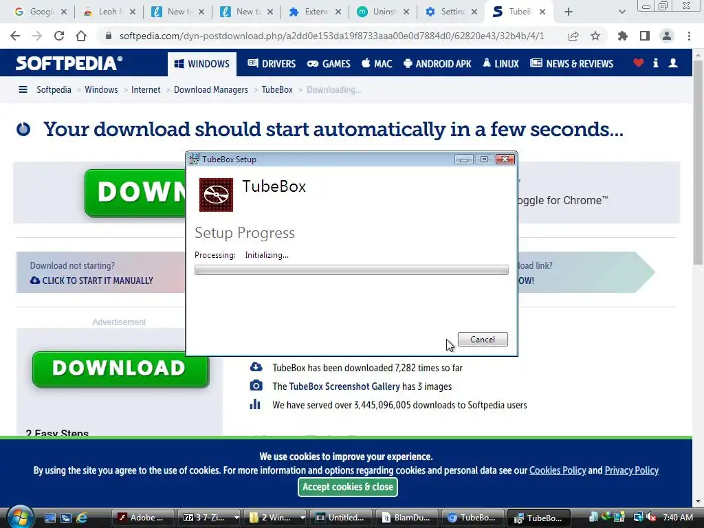Open the Privacy Policy link
Screen dimensions: 704x528
(631, 470)
